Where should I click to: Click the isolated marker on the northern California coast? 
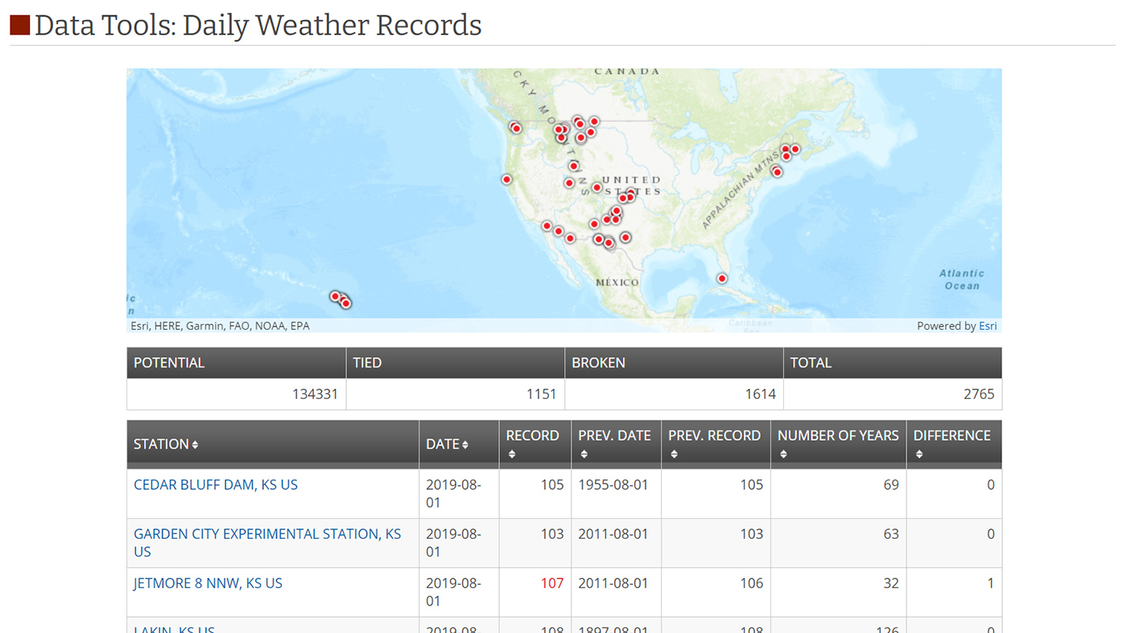pos(506,179)
